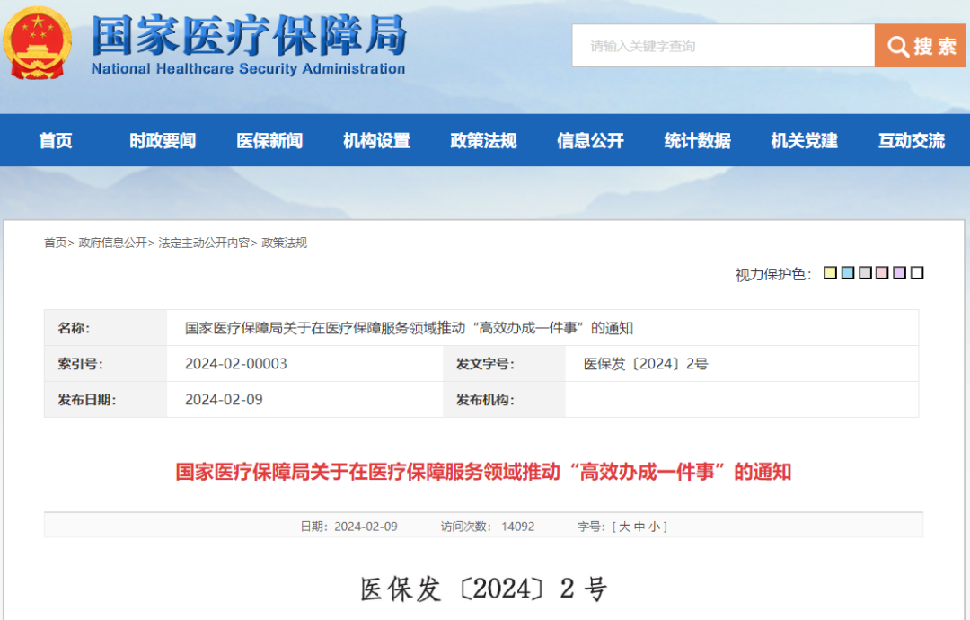Set font size to 中
The width and height of the screenshot is (970, 620).
(x=639, y=527)
